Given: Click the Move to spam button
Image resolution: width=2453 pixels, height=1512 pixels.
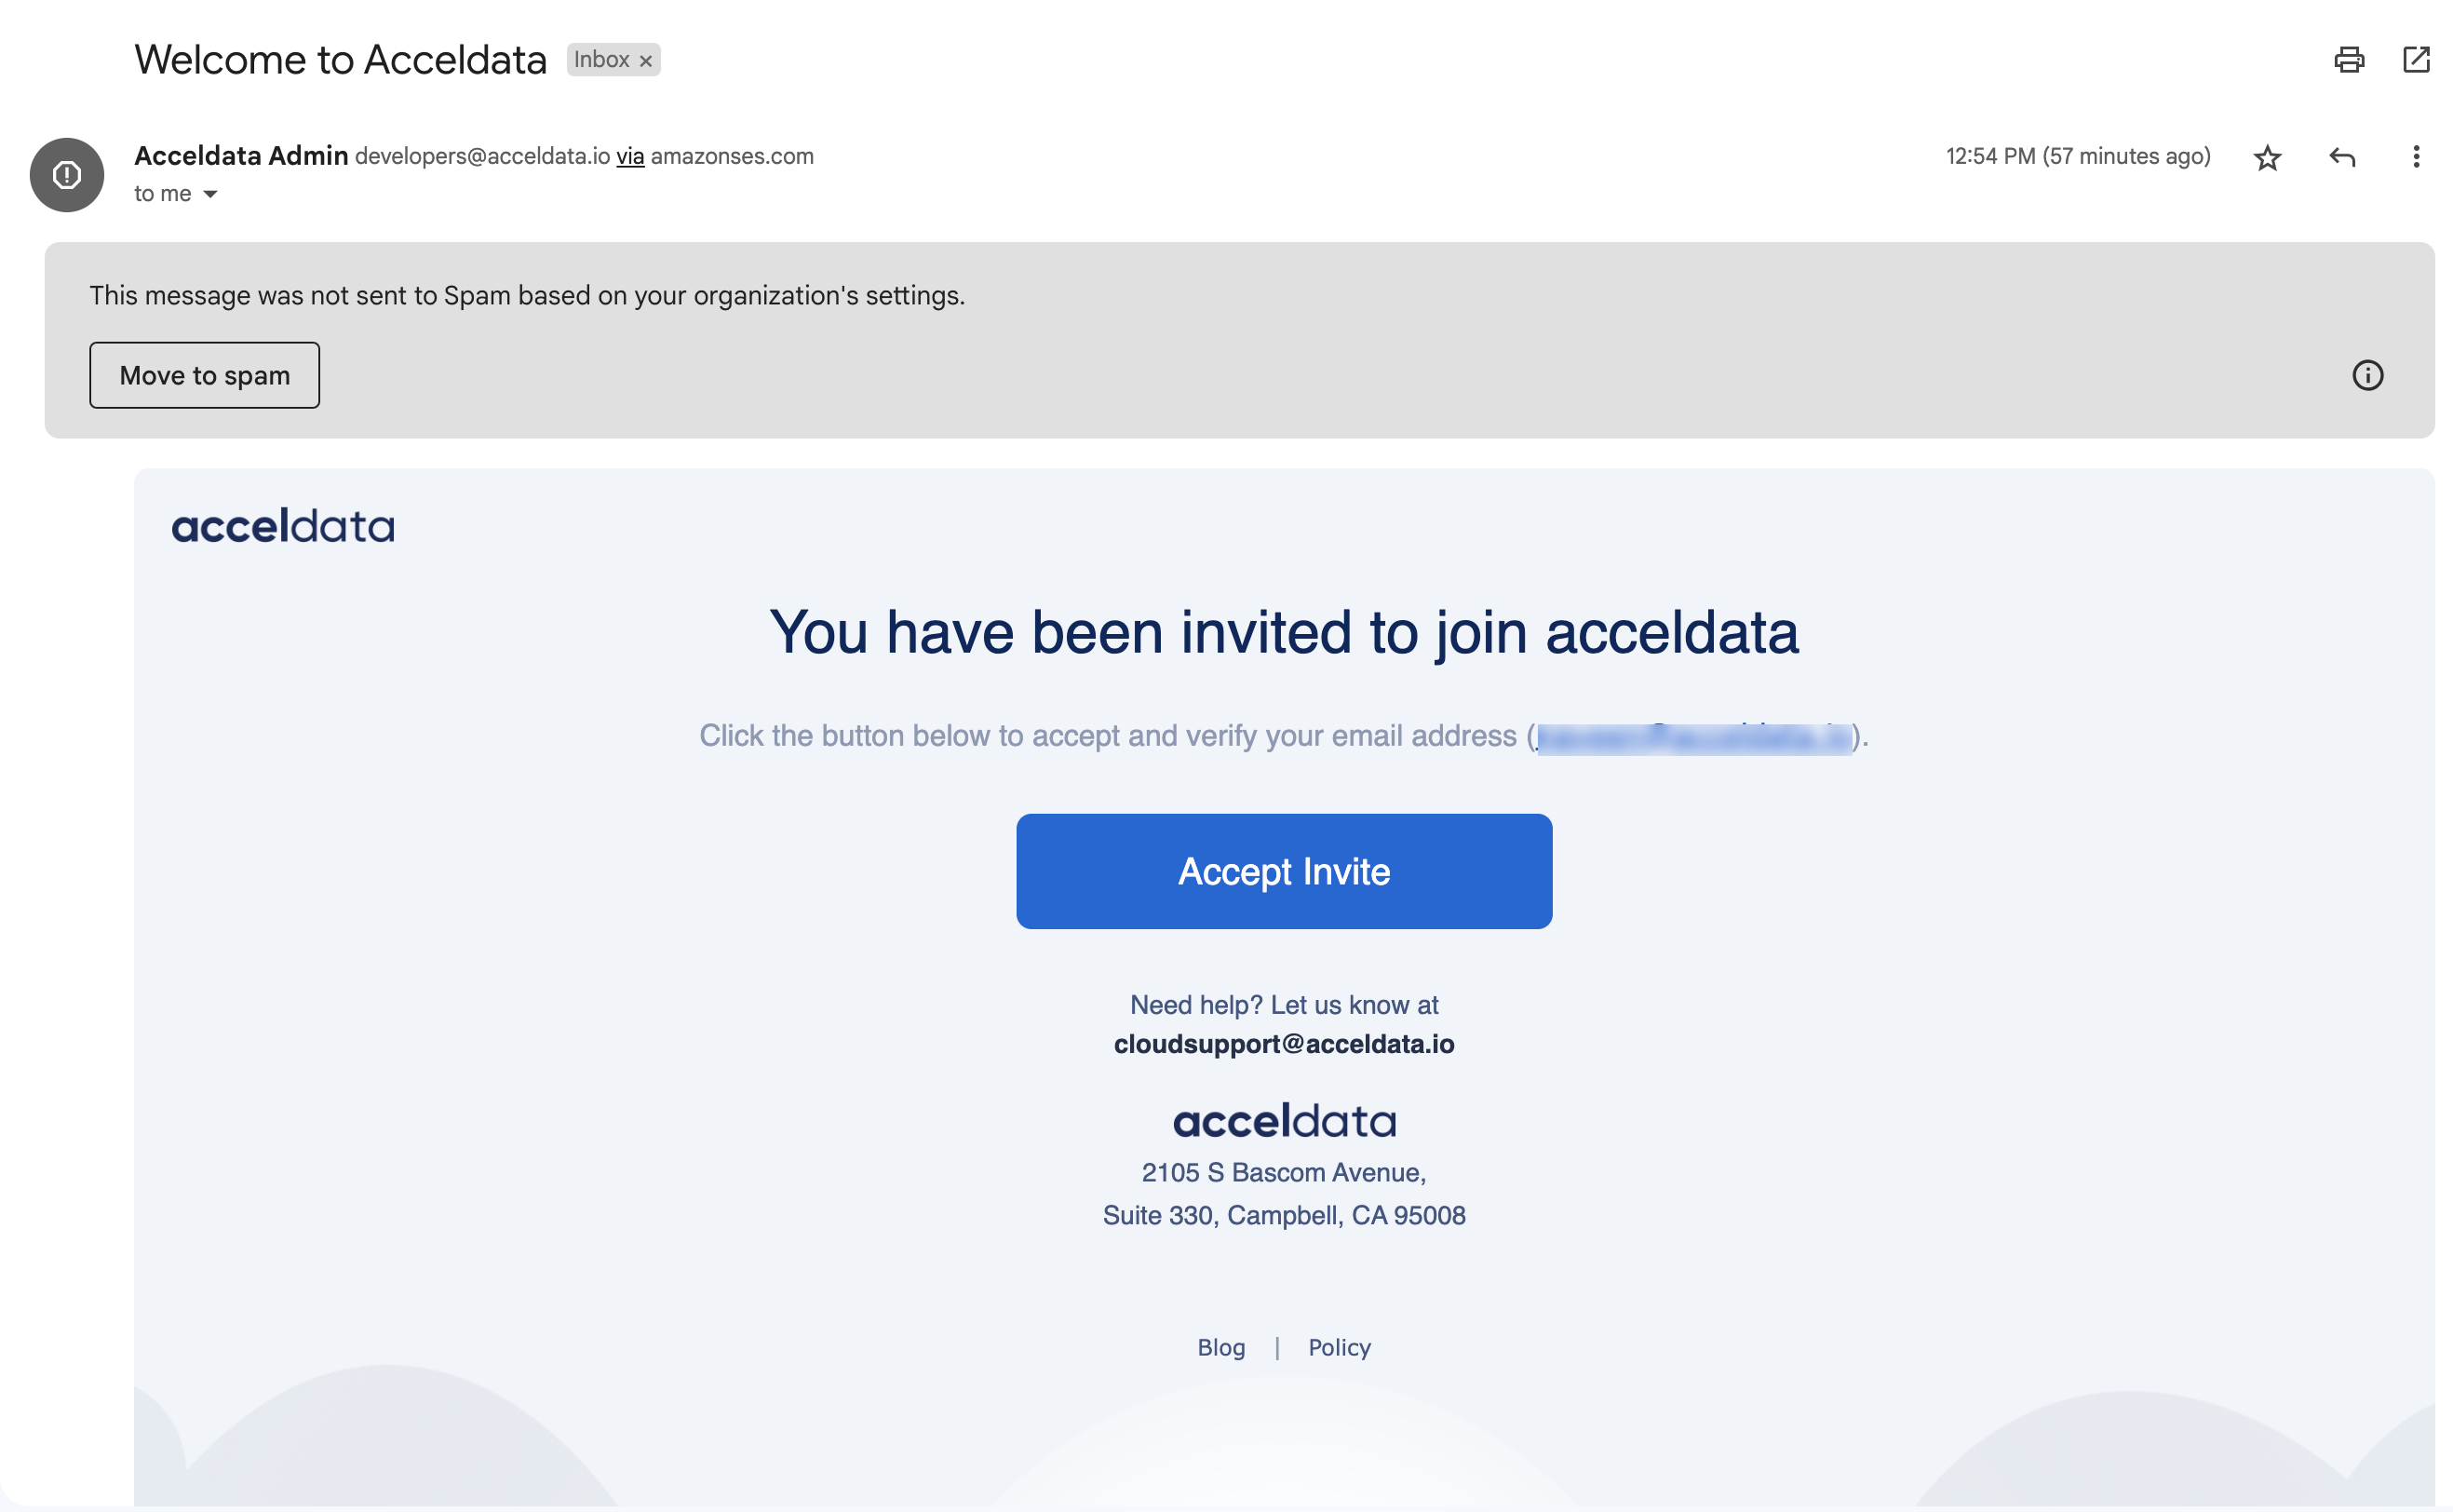Looking at the screenshot, I should [x=205, y=375].
